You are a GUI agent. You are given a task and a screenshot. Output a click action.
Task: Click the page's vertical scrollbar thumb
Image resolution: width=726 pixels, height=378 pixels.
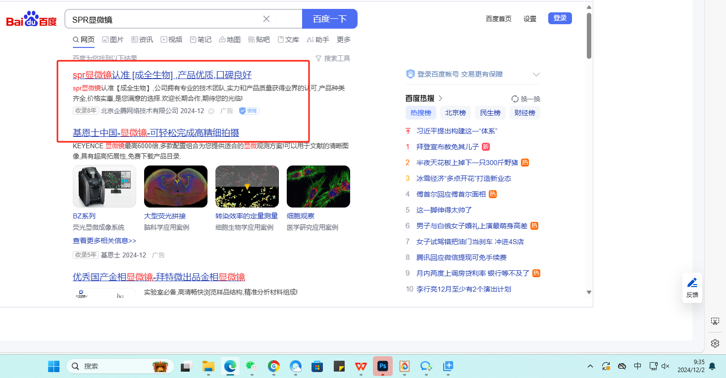[x=589, y=35]
